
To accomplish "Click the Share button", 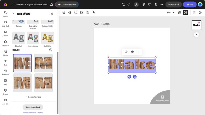I will coord(190,4).
